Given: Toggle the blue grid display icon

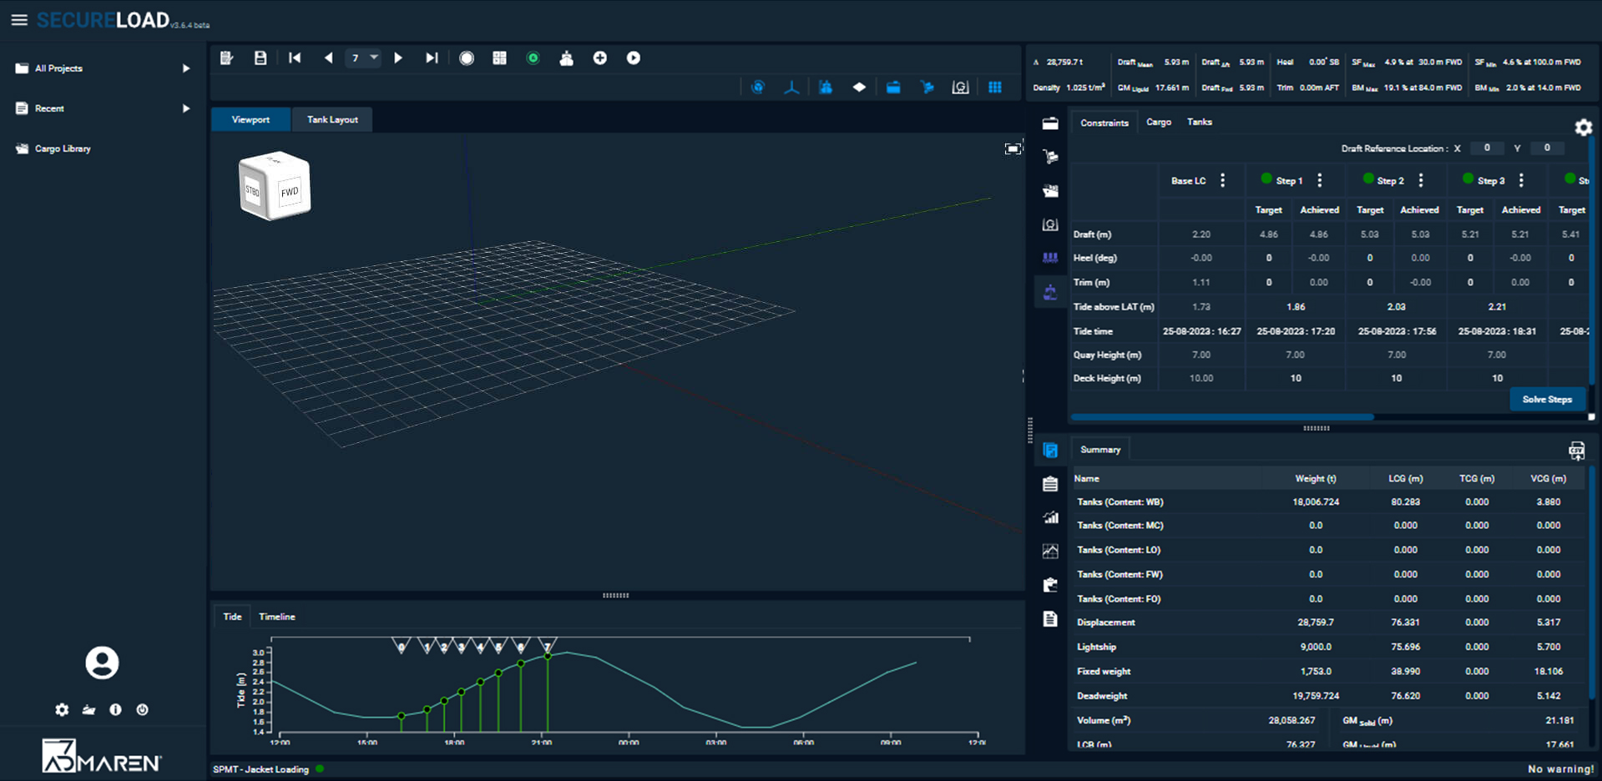Looking at the screenshot, I should pos(994,88).
